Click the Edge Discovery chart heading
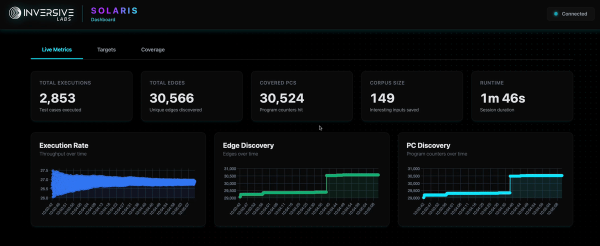The height and width of the screenshot is (246, 600). tap(248, 145)
